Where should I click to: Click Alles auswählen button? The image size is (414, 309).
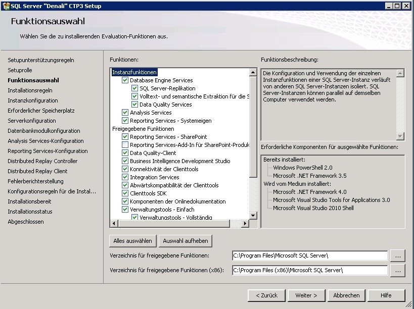tap(132, 241)
